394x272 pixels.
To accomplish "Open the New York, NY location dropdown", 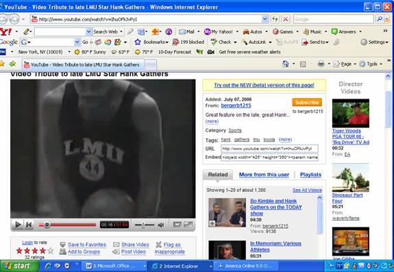I will point(69,52).
